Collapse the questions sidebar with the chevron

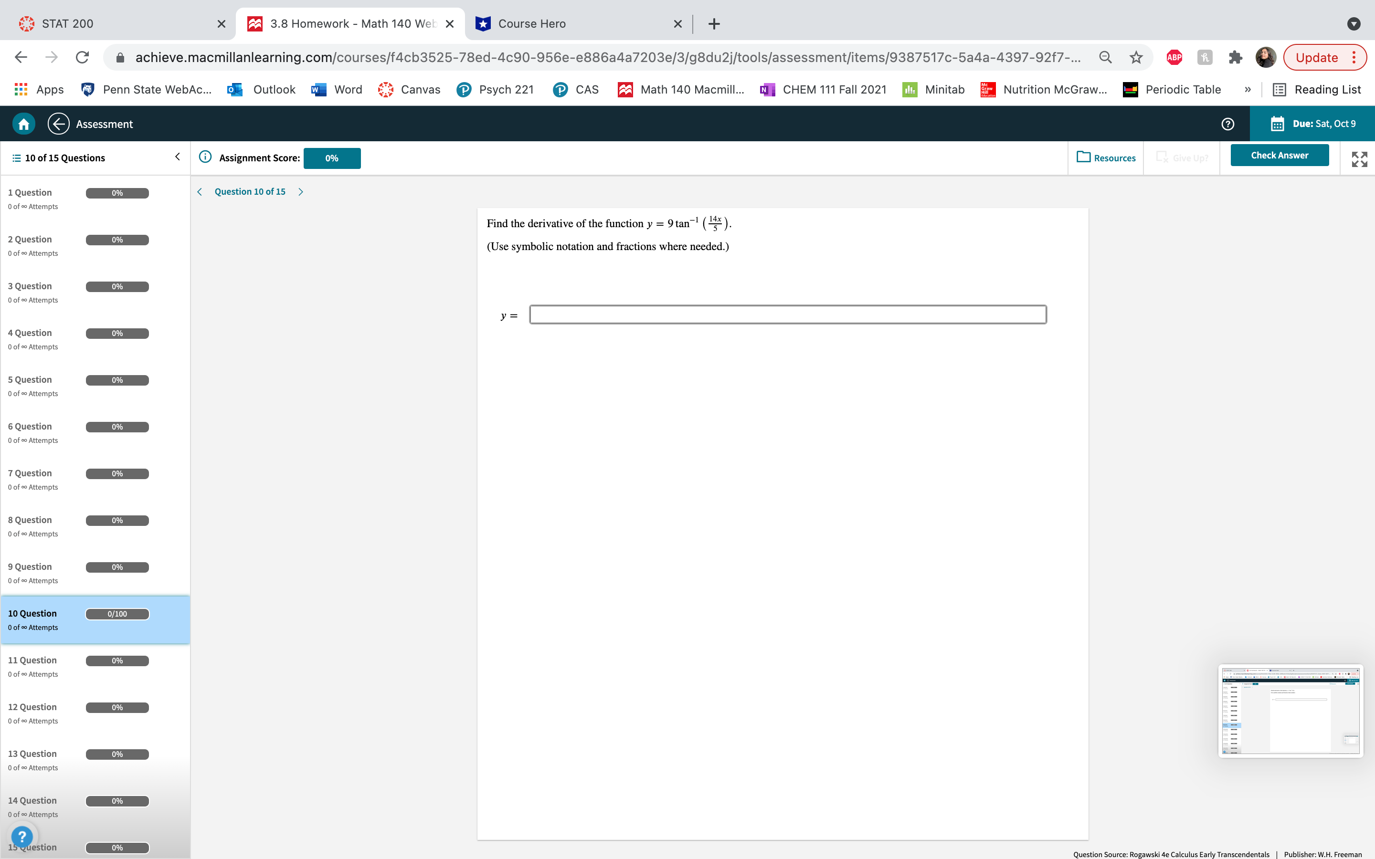coord(177,157)
